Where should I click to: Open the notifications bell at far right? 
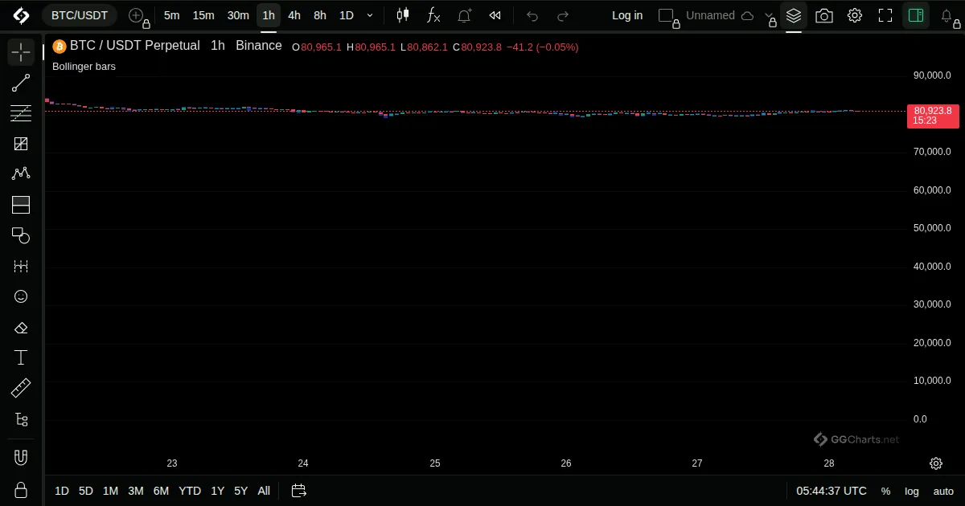(947, 15)
